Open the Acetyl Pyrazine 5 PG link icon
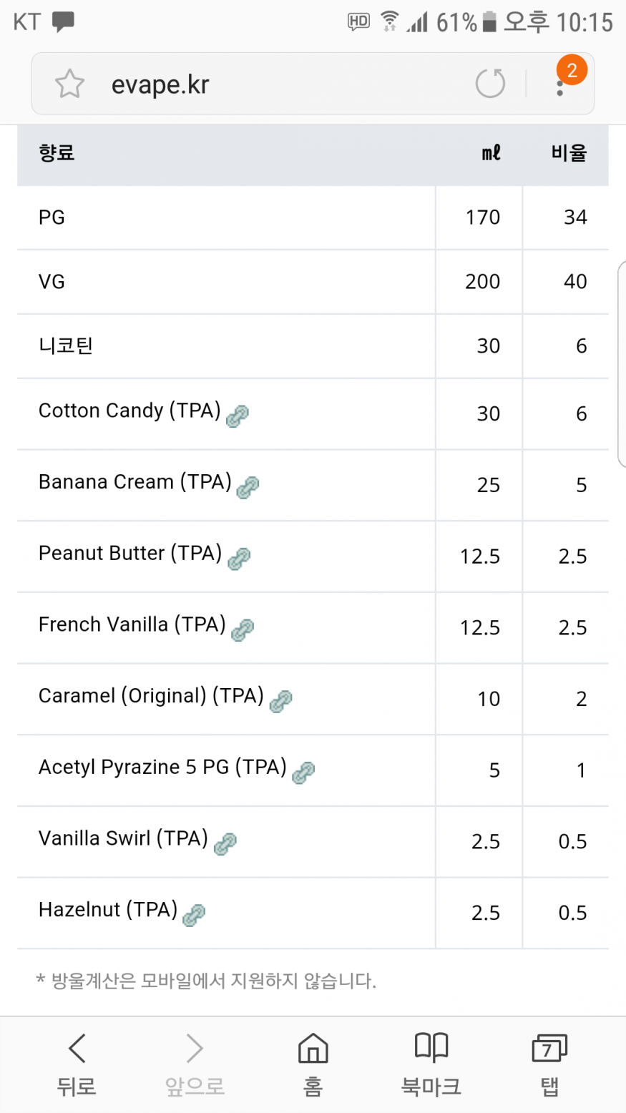The image size is (626, 1113). pyautogui.click(x=303, y=773)
